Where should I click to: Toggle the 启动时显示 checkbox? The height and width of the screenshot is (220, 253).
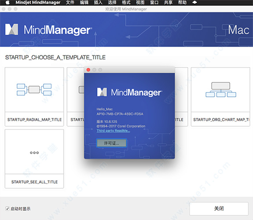pyautogui.click(x=7, y=209)
